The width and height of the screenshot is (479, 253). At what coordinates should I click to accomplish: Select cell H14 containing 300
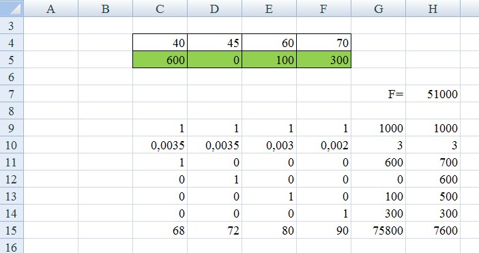pos(433,213)
